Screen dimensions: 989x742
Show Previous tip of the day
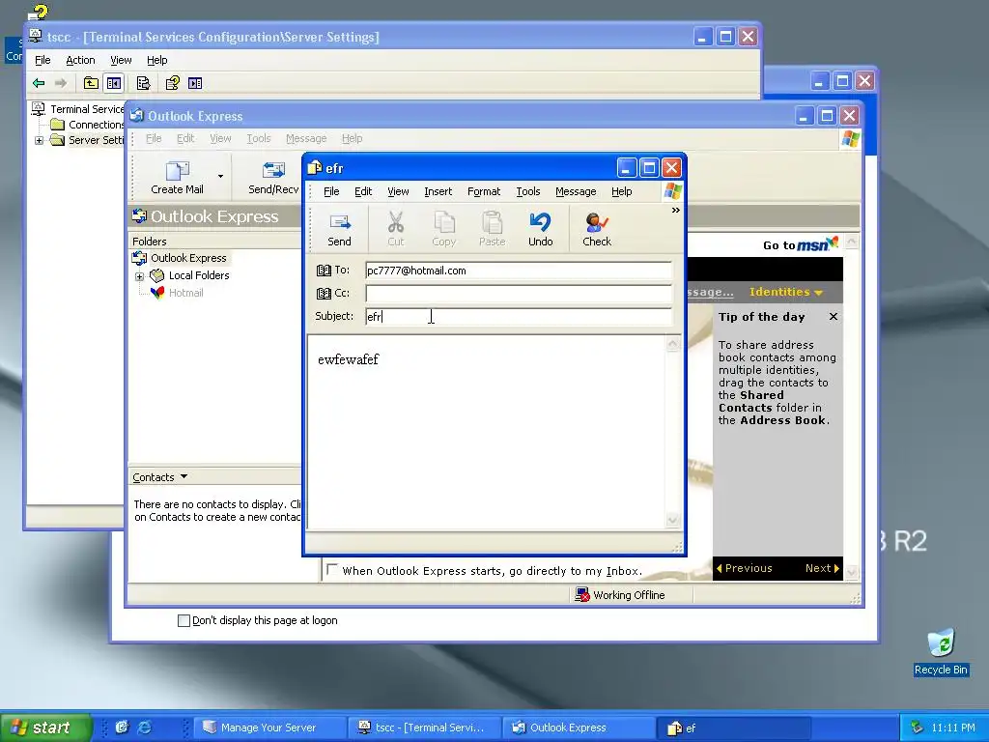tap(745, 568)
